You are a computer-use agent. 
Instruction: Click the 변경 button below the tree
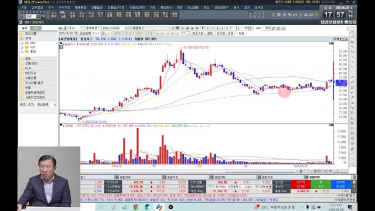(23, 104)
